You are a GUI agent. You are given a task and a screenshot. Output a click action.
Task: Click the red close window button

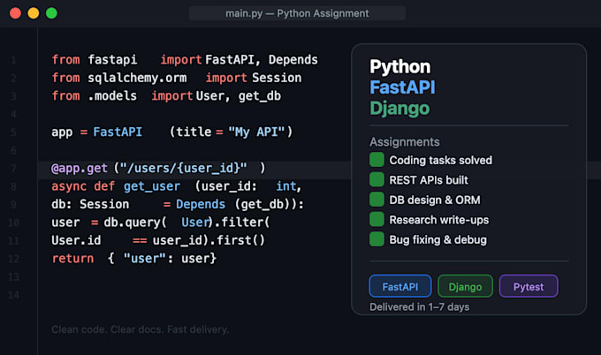(x=15, y=13)
